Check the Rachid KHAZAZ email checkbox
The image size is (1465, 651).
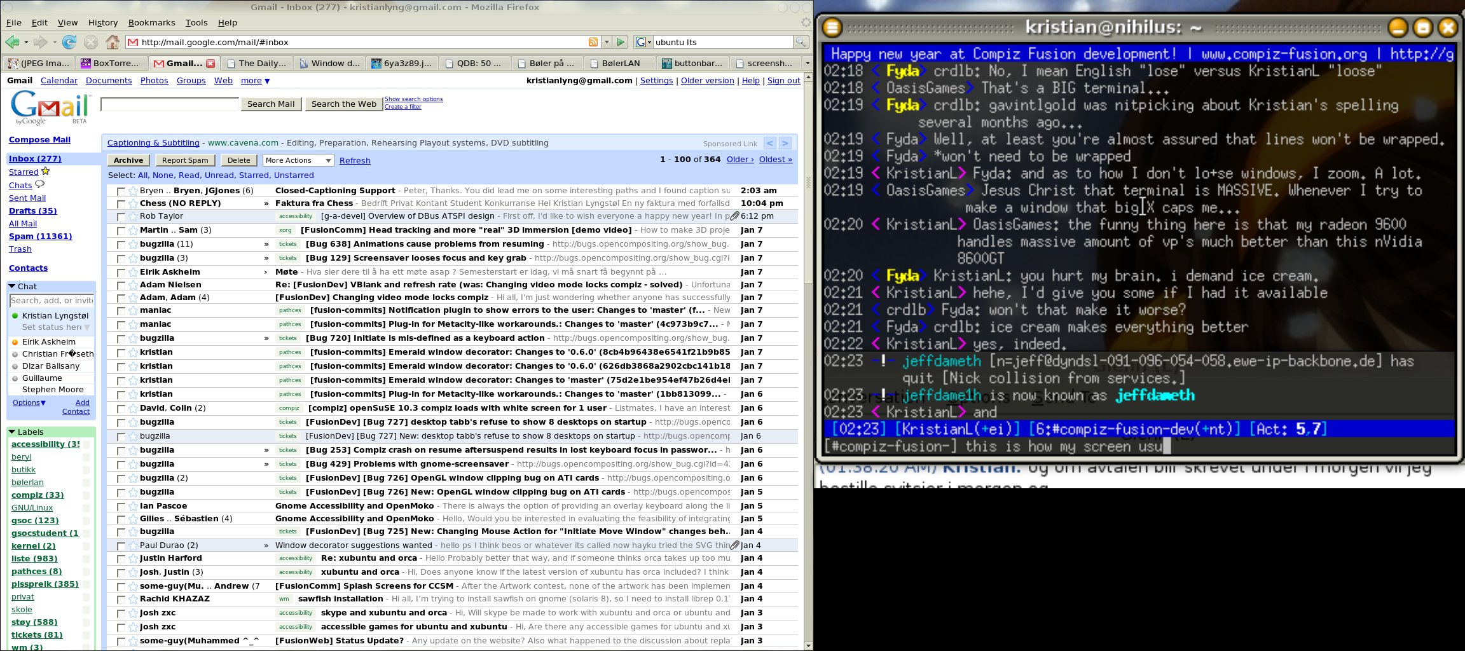click(x=121, y=600)
